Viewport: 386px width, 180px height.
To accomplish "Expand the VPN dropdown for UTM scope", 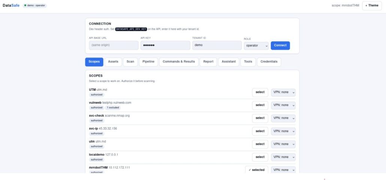I will point(283,92).
